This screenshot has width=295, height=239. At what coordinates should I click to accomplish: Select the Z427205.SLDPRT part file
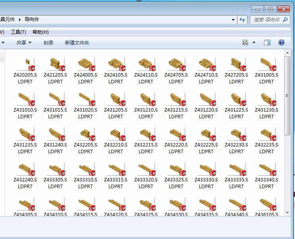pyautogui.click(x=236, y=71)
